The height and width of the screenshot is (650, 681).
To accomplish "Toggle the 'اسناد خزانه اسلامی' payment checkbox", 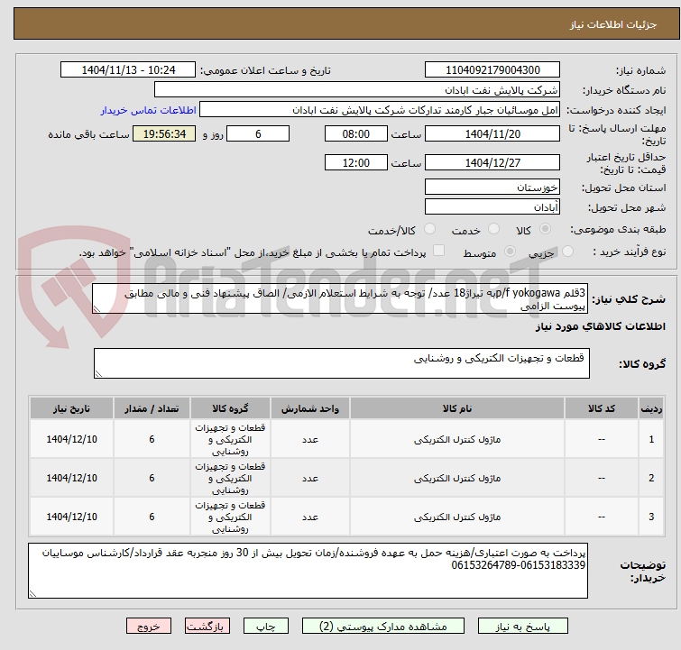I will point(439,251).
